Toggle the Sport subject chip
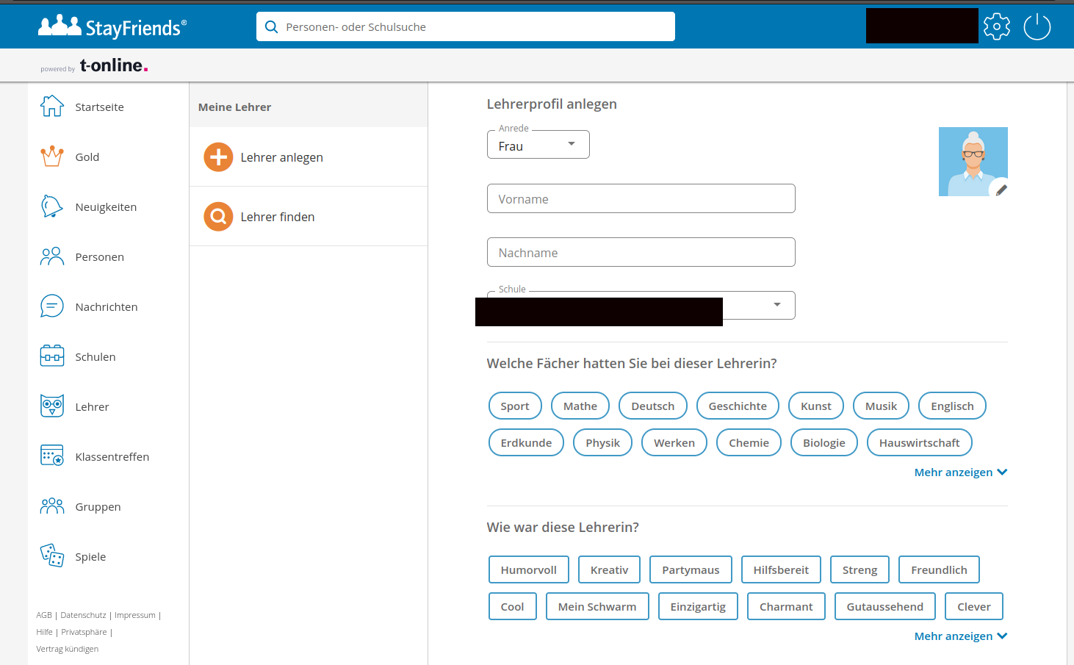The image size is (1074, 665). coord(515,406)
